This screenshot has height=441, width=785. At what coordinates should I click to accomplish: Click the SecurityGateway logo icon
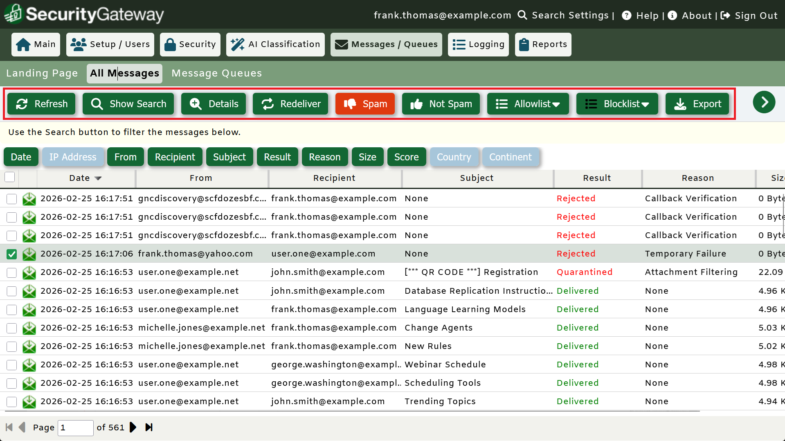pyautogui.click(x=13, y=13)
